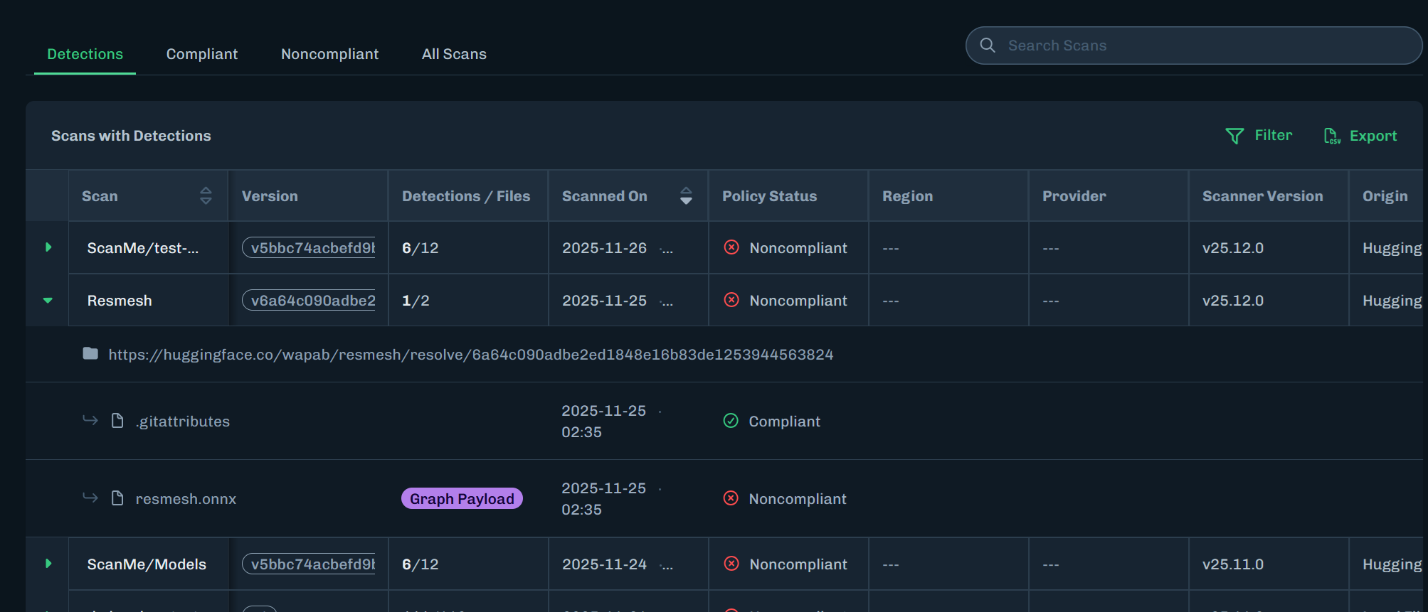Click the red noncompliant icon for resmesh.onnx
The height and width of the screenshot is (612, 1428).
point(731,498)
